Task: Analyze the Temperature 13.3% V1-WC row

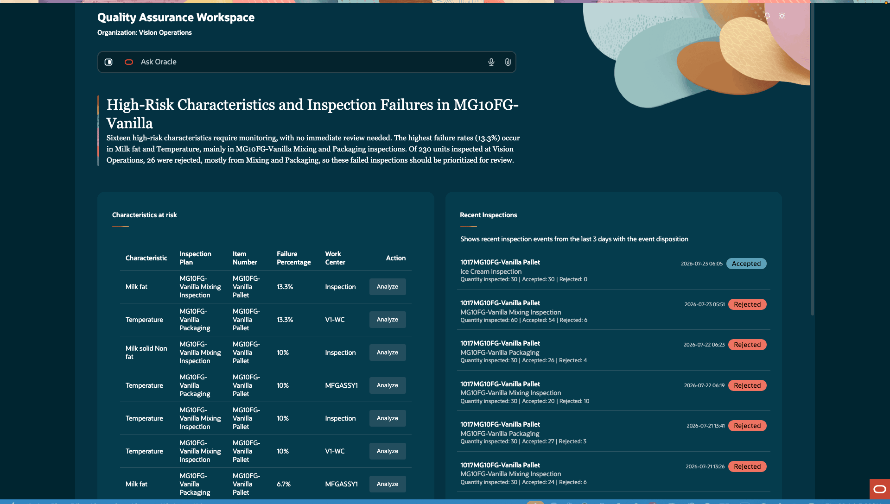Action: [x=388, y=320]
